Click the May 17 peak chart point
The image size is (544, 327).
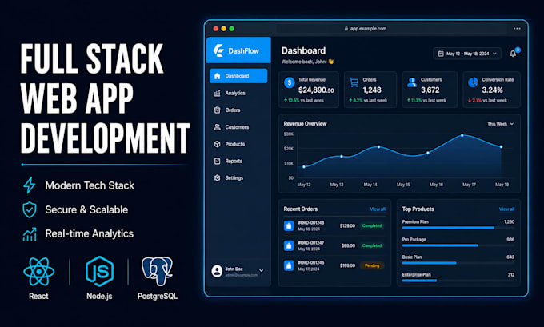pos(462,135)
